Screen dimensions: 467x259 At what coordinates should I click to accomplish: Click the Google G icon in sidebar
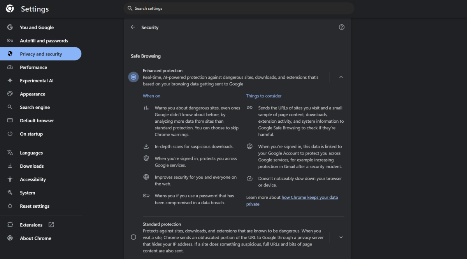click(x=10, y=27)
